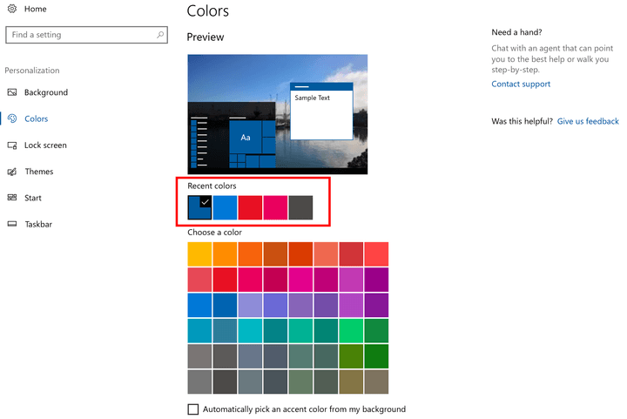Choose the bright green swatch in color grid

click(351, 331)
